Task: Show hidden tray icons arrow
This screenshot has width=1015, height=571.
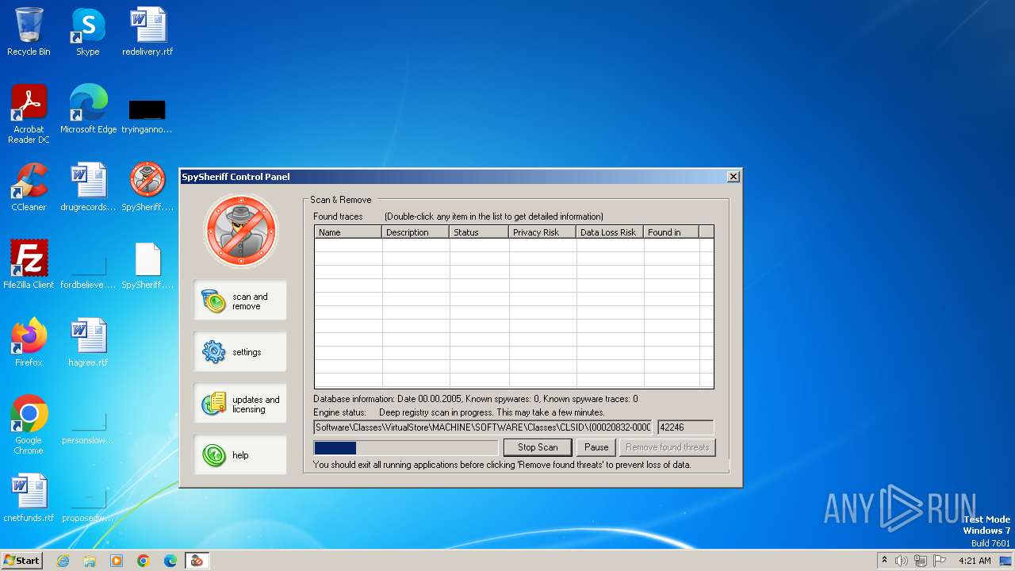Action: pyautogui.click(x=884, y=560)
